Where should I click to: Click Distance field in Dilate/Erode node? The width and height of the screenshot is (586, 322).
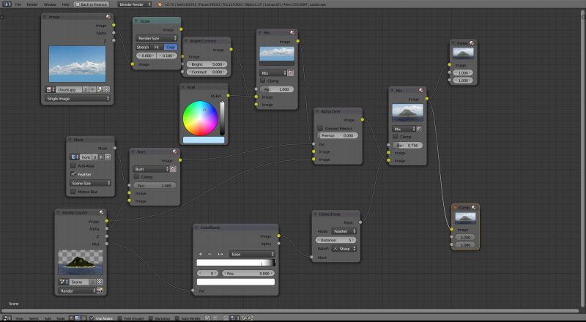click(x=336, y=240)
